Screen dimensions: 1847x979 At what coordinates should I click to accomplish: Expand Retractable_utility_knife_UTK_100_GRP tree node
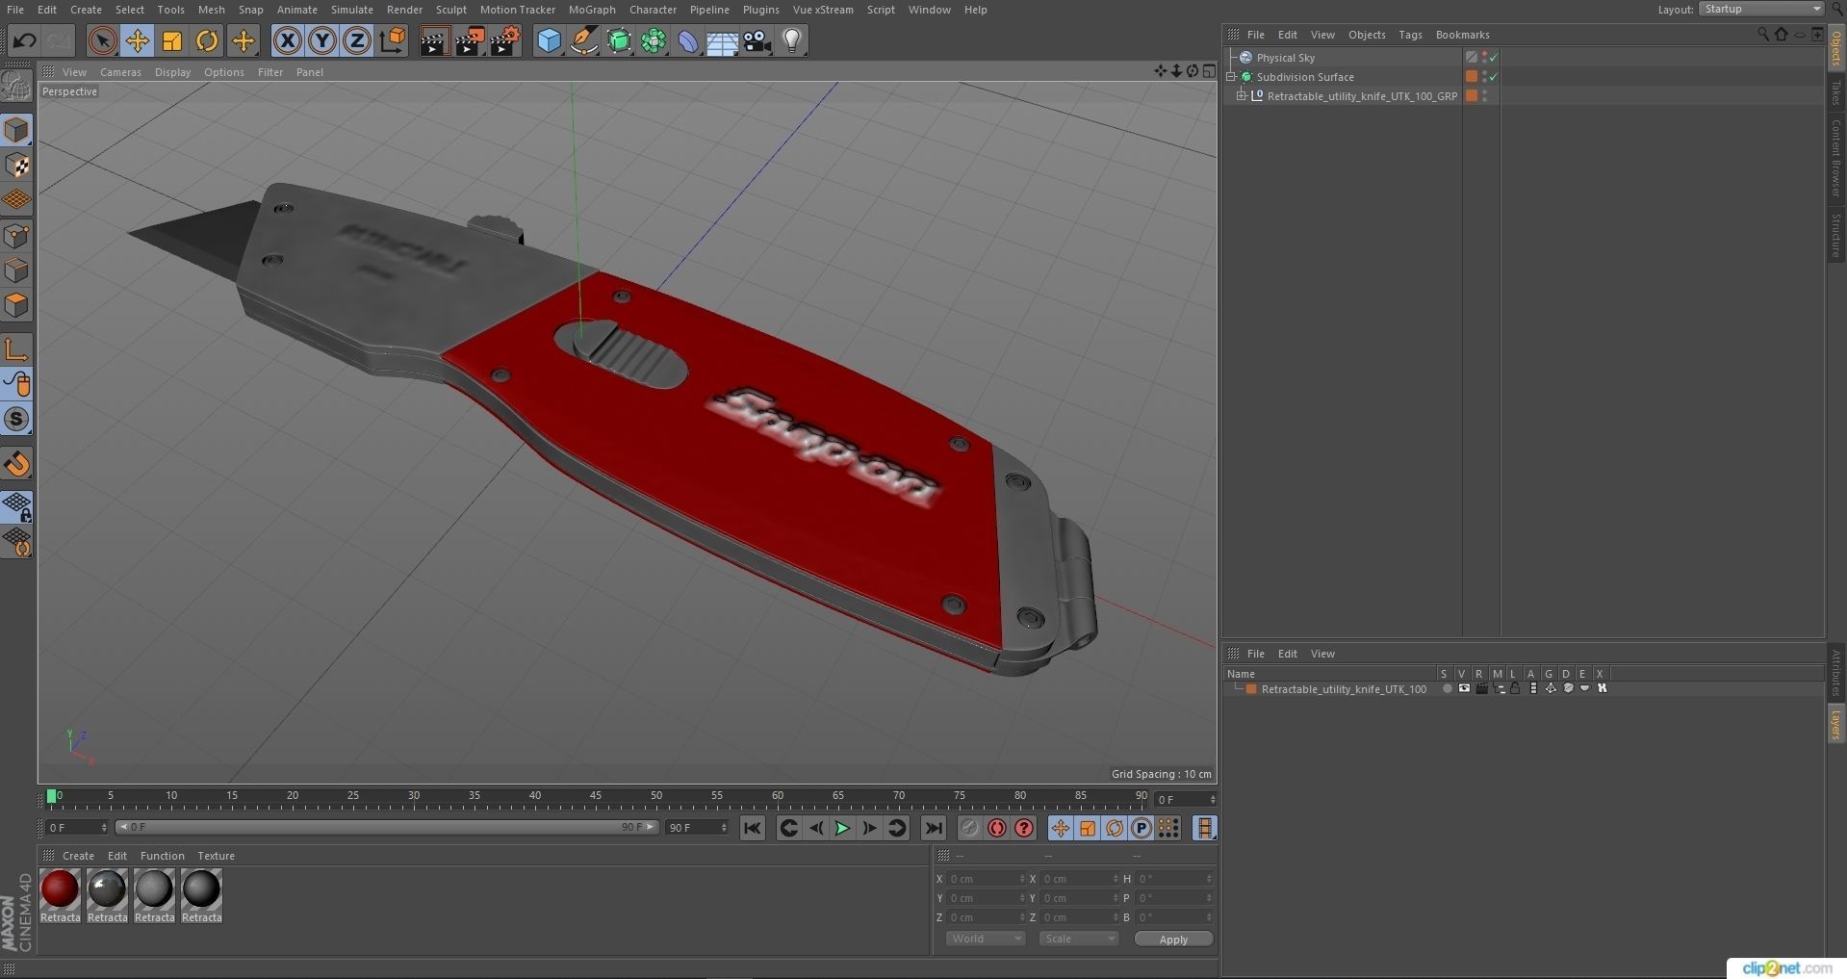click(x=1242, y=96)
